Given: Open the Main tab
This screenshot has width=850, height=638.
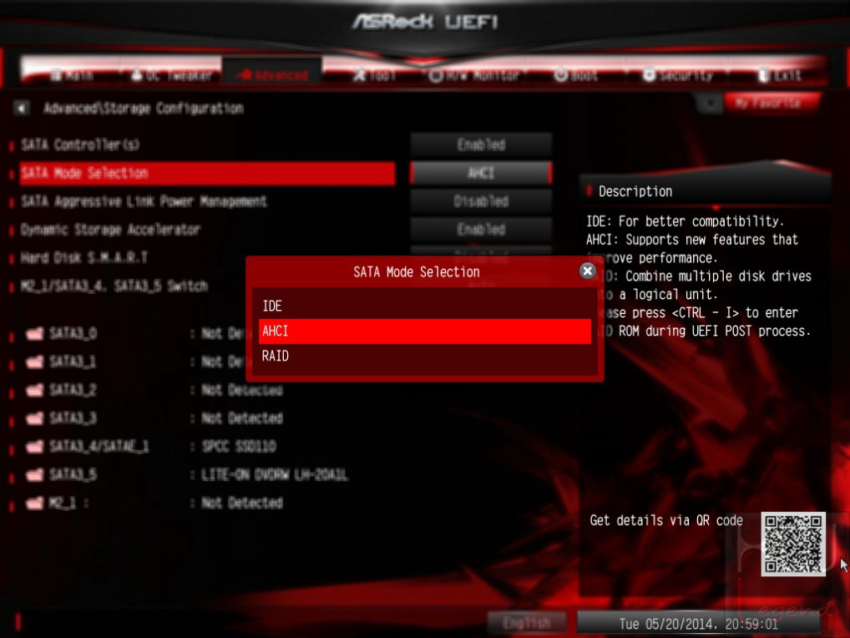Looking at the screenshot, I should [x=72, y=75].
